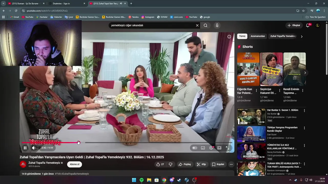Like the video with 27 likes
328x184 pixels.
coord(160,164)
